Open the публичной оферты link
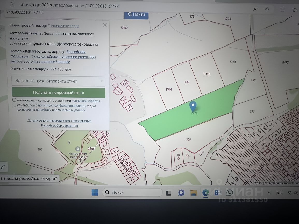The height and width of the screenshot is (224, 299). 86,101
